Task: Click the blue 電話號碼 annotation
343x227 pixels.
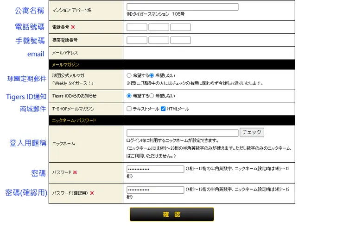Action: point(30,27)
